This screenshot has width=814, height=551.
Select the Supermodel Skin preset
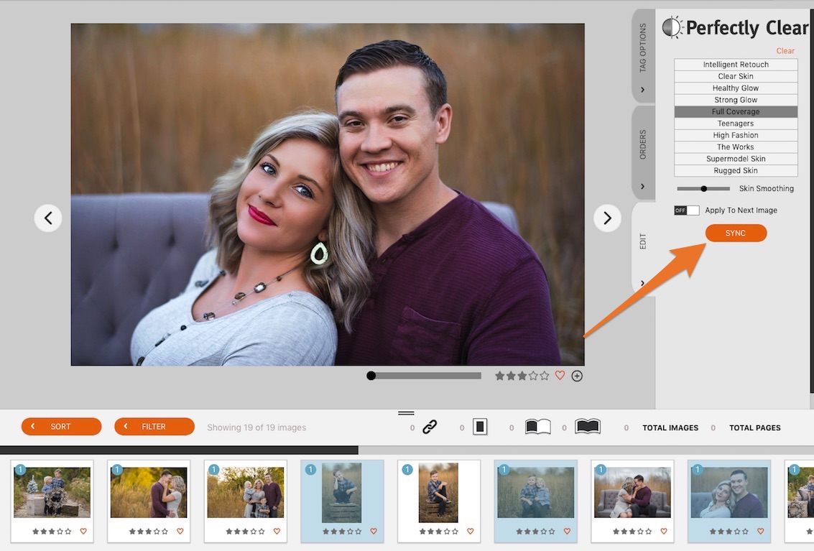(x=736, y=159)
